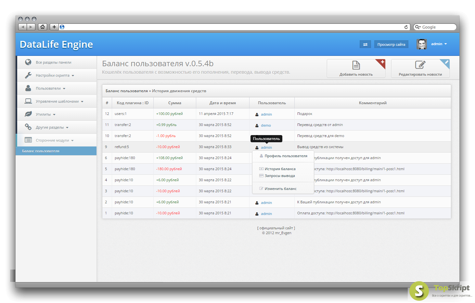Click user icon beside admin in row 12

[x=257, y=114]
